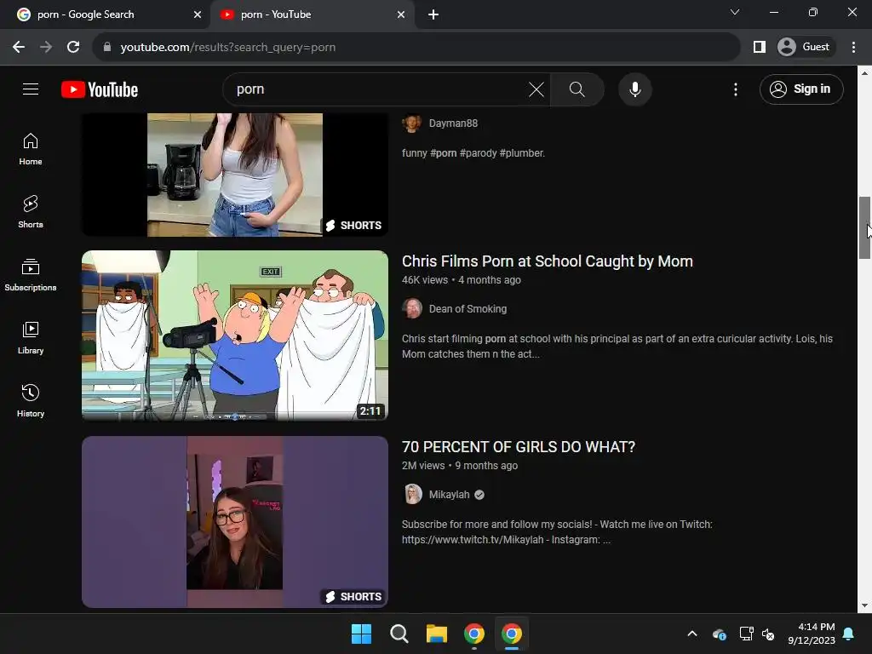The height and width of the screenshot is (654, 872).
Task: Open the Windows Start menu
Action: tap(361, 634)
